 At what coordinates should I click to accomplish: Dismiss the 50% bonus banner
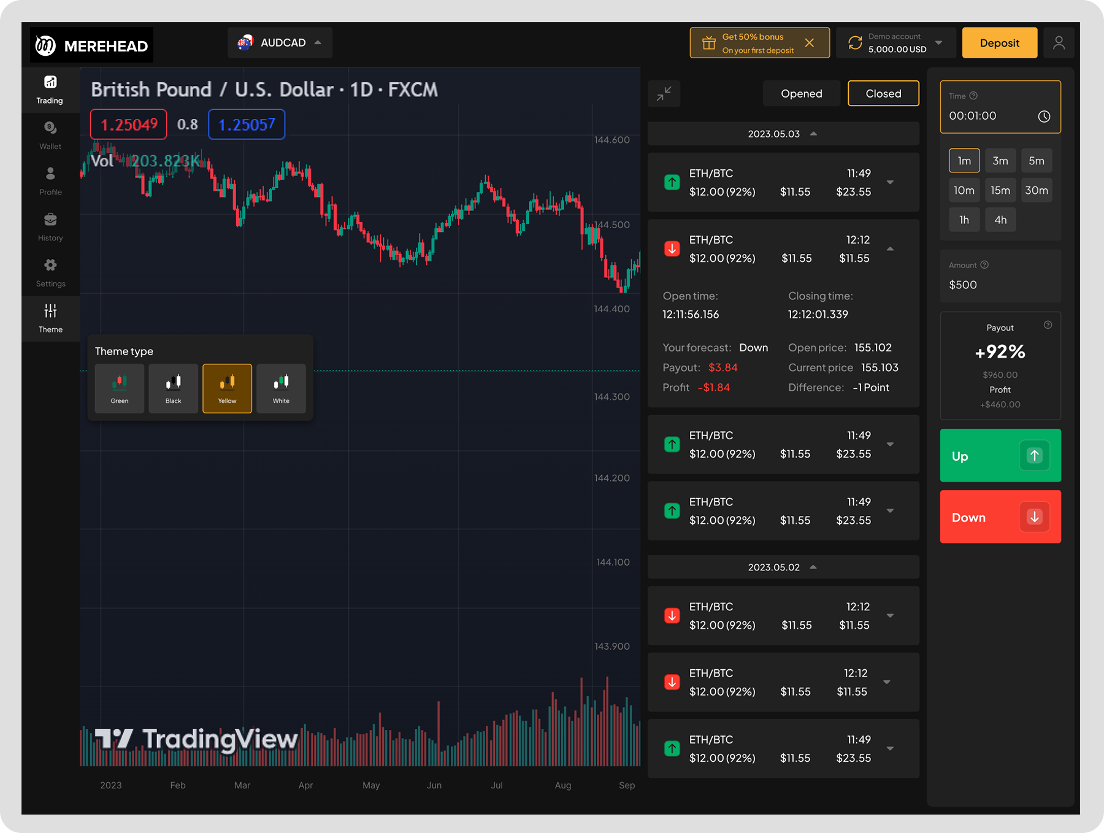point(810,43)
